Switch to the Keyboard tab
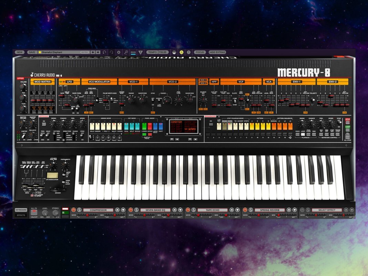 (21, 210)
